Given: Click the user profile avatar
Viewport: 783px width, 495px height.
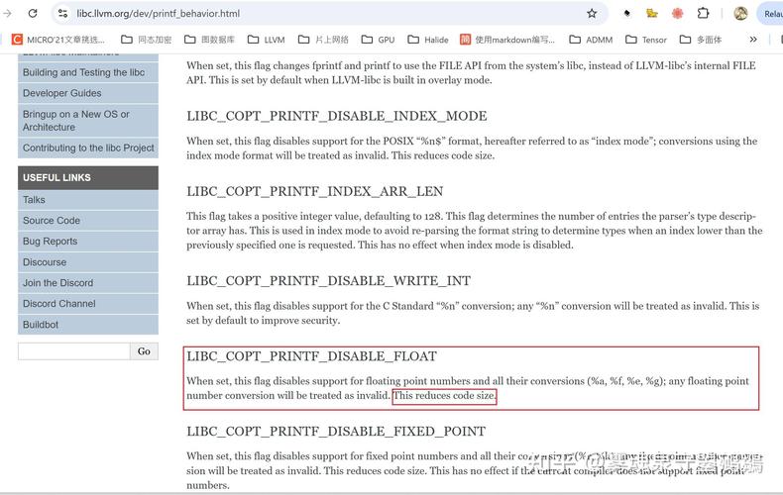Looking at the screenshot, I should [740, 14].
